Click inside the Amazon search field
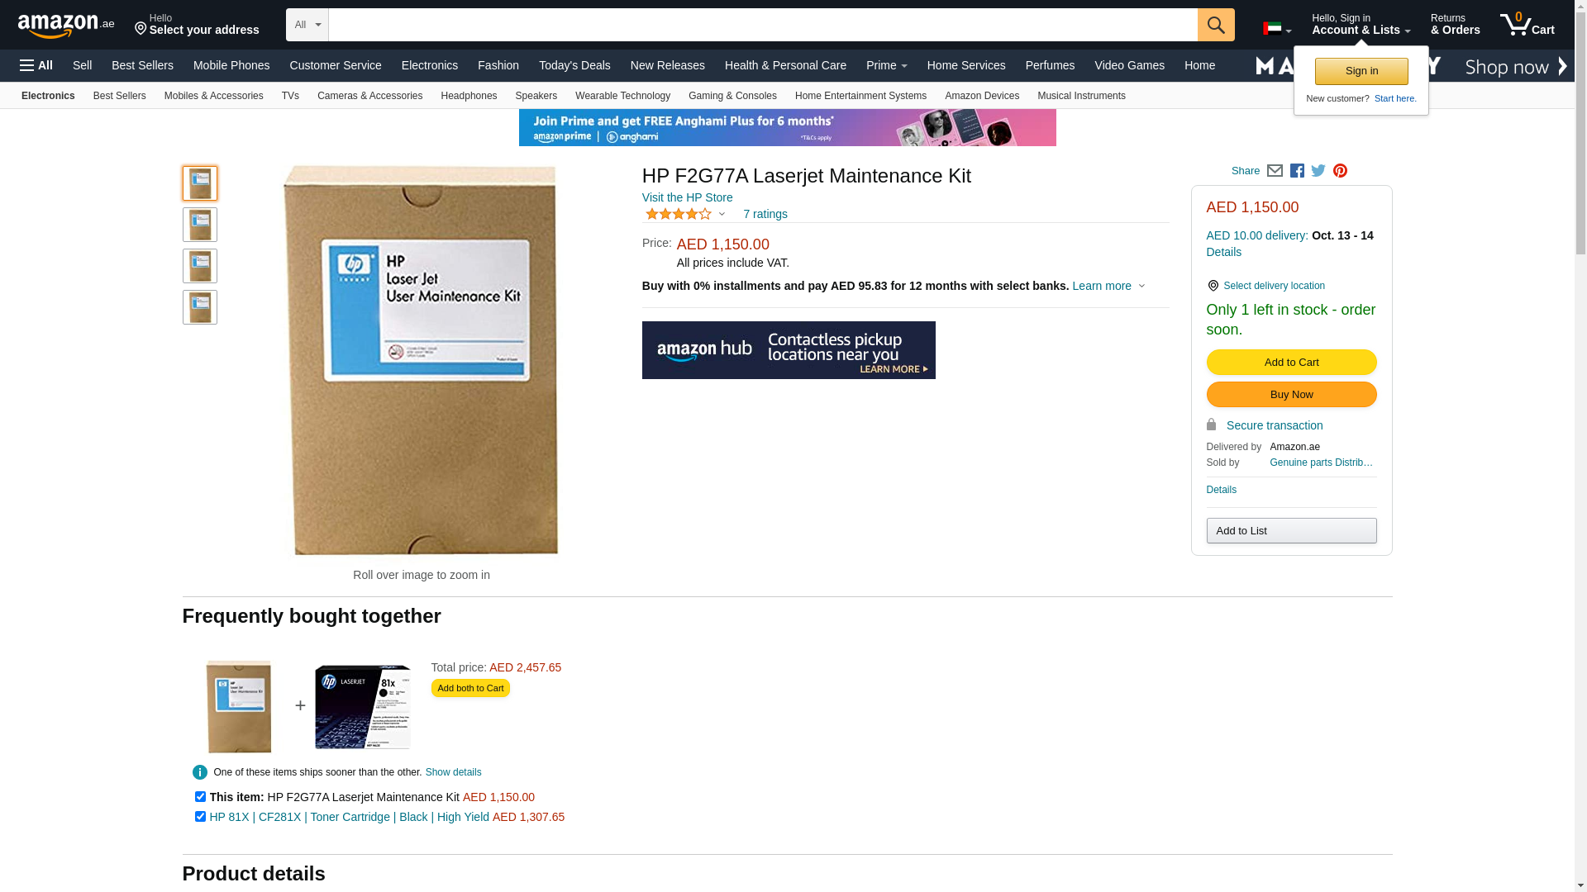Viewport: 1587px width, 892px height. click(763, 25)
